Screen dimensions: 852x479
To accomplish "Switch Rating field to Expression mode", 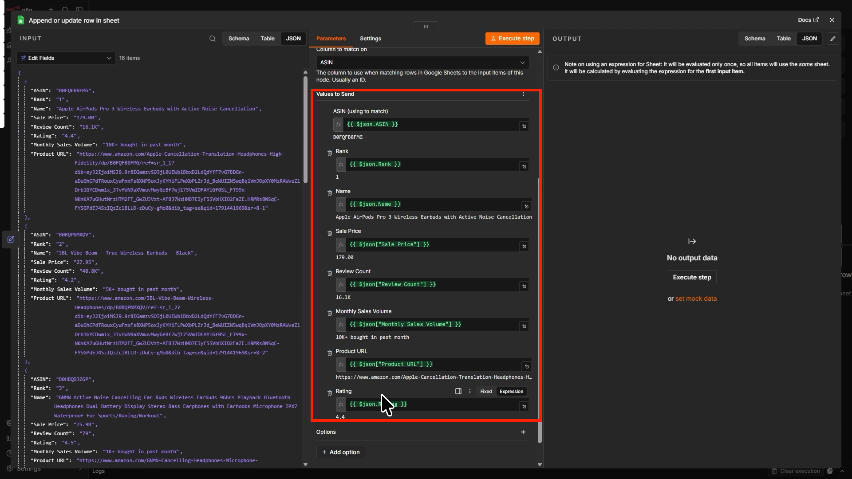I will pyautogui.click(x=511, y=391).
